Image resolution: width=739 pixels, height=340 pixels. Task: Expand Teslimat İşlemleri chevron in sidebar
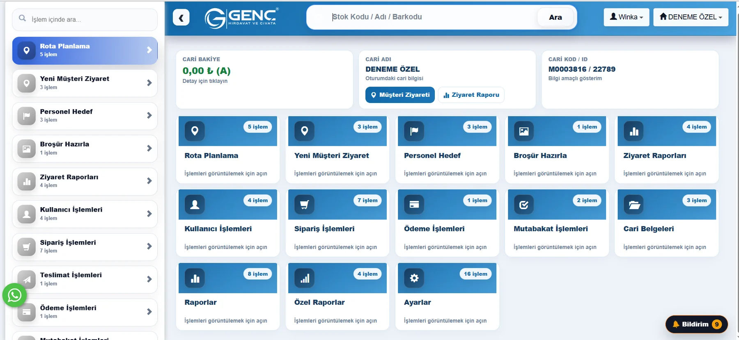[149, 279]
